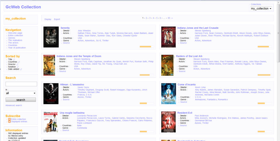Go to page 2 of results

tap(146, 18)
